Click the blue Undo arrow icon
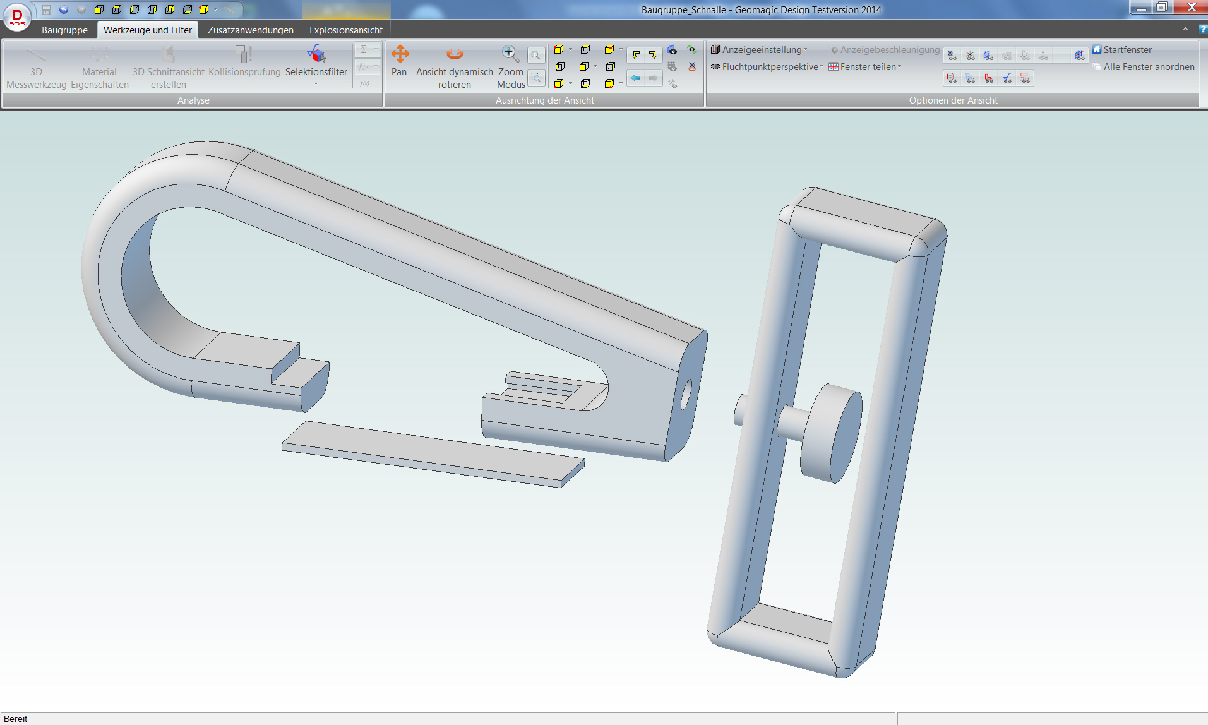 [x=64, y=9]
